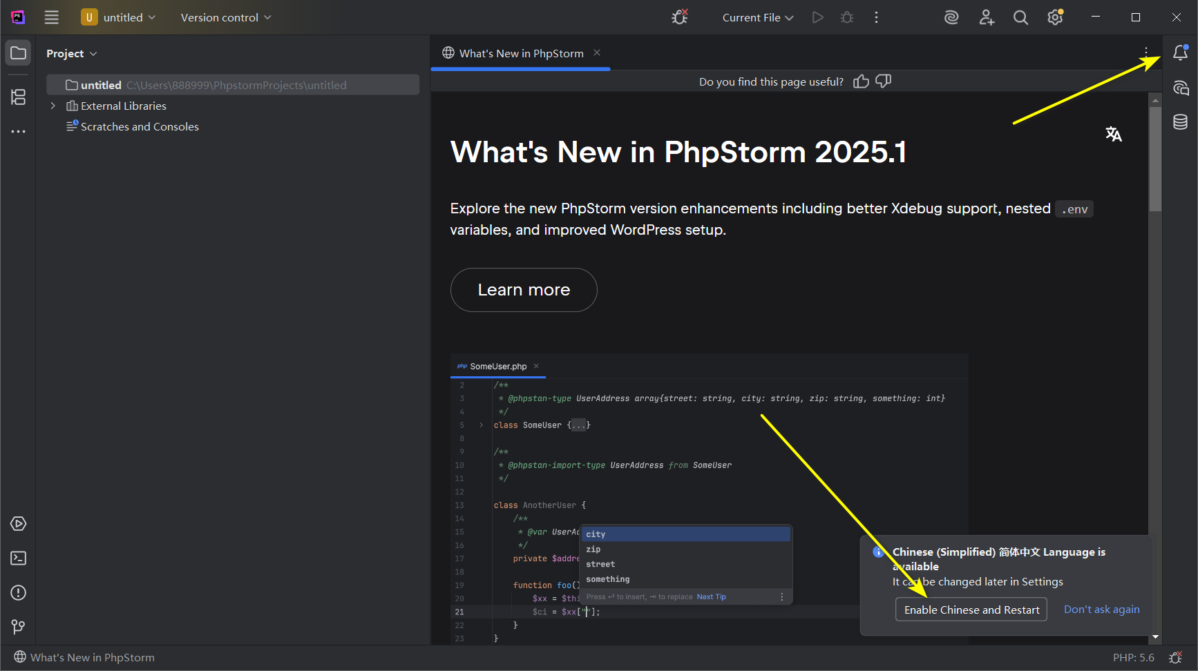Screen dimensions: 1198x671
Task: Open the Git version control tool window
Action: tap(19, 627)
